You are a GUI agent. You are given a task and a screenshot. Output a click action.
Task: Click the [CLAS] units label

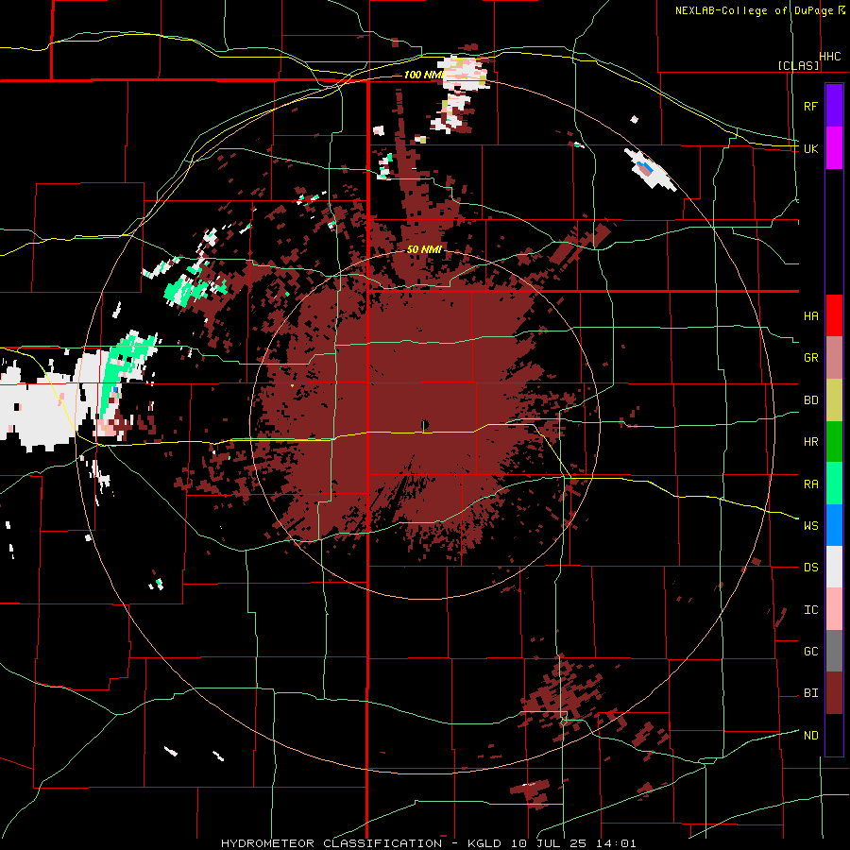798,66
